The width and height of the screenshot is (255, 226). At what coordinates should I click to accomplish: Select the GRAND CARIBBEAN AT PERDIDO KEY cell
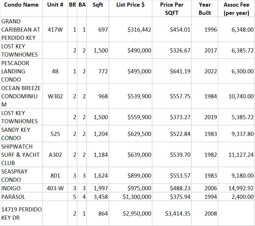tap(21, 29)
